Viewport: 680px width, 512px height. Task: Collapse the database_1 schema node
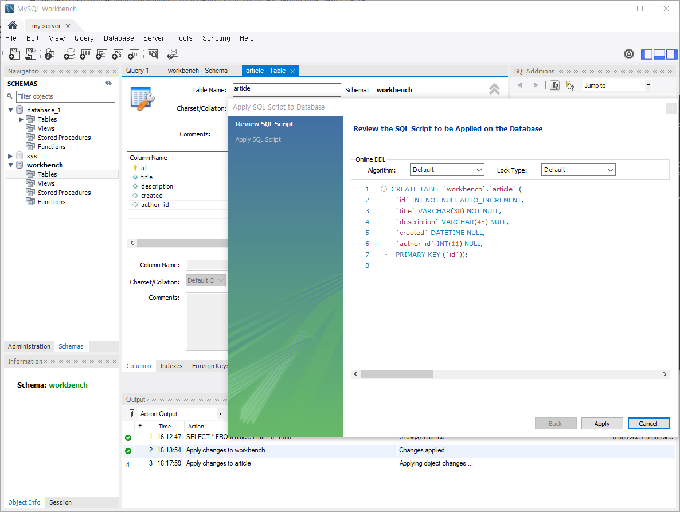click(x=10, y=110)
